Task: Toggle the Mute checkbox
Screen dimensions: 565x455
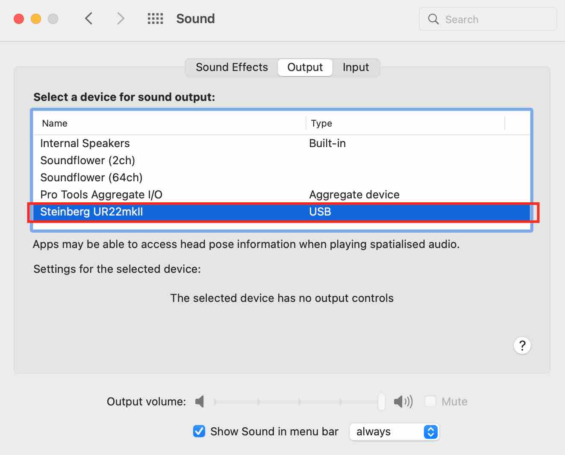Action: point(430,402)
